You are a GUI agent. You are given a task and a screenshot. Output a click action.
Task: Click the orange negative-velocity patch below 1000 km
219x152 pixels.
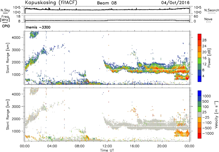pyautogui.click(x=181, y=133)
